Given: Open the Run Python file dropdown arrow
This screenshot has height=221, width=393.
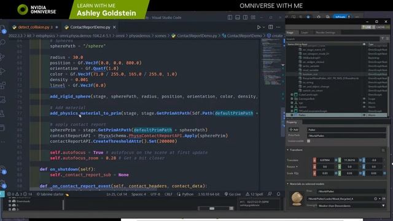Looking at the screenshot, I should (x=263, y=27).
